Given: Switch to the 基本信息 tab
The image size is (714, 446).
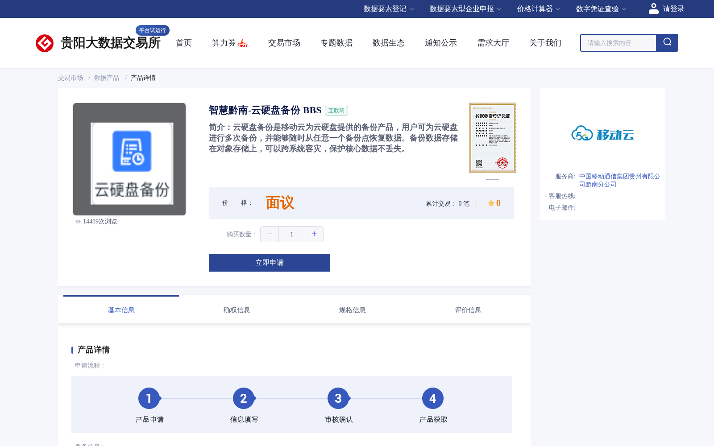Looking at the screenshot, I should (x=121, y=310).
